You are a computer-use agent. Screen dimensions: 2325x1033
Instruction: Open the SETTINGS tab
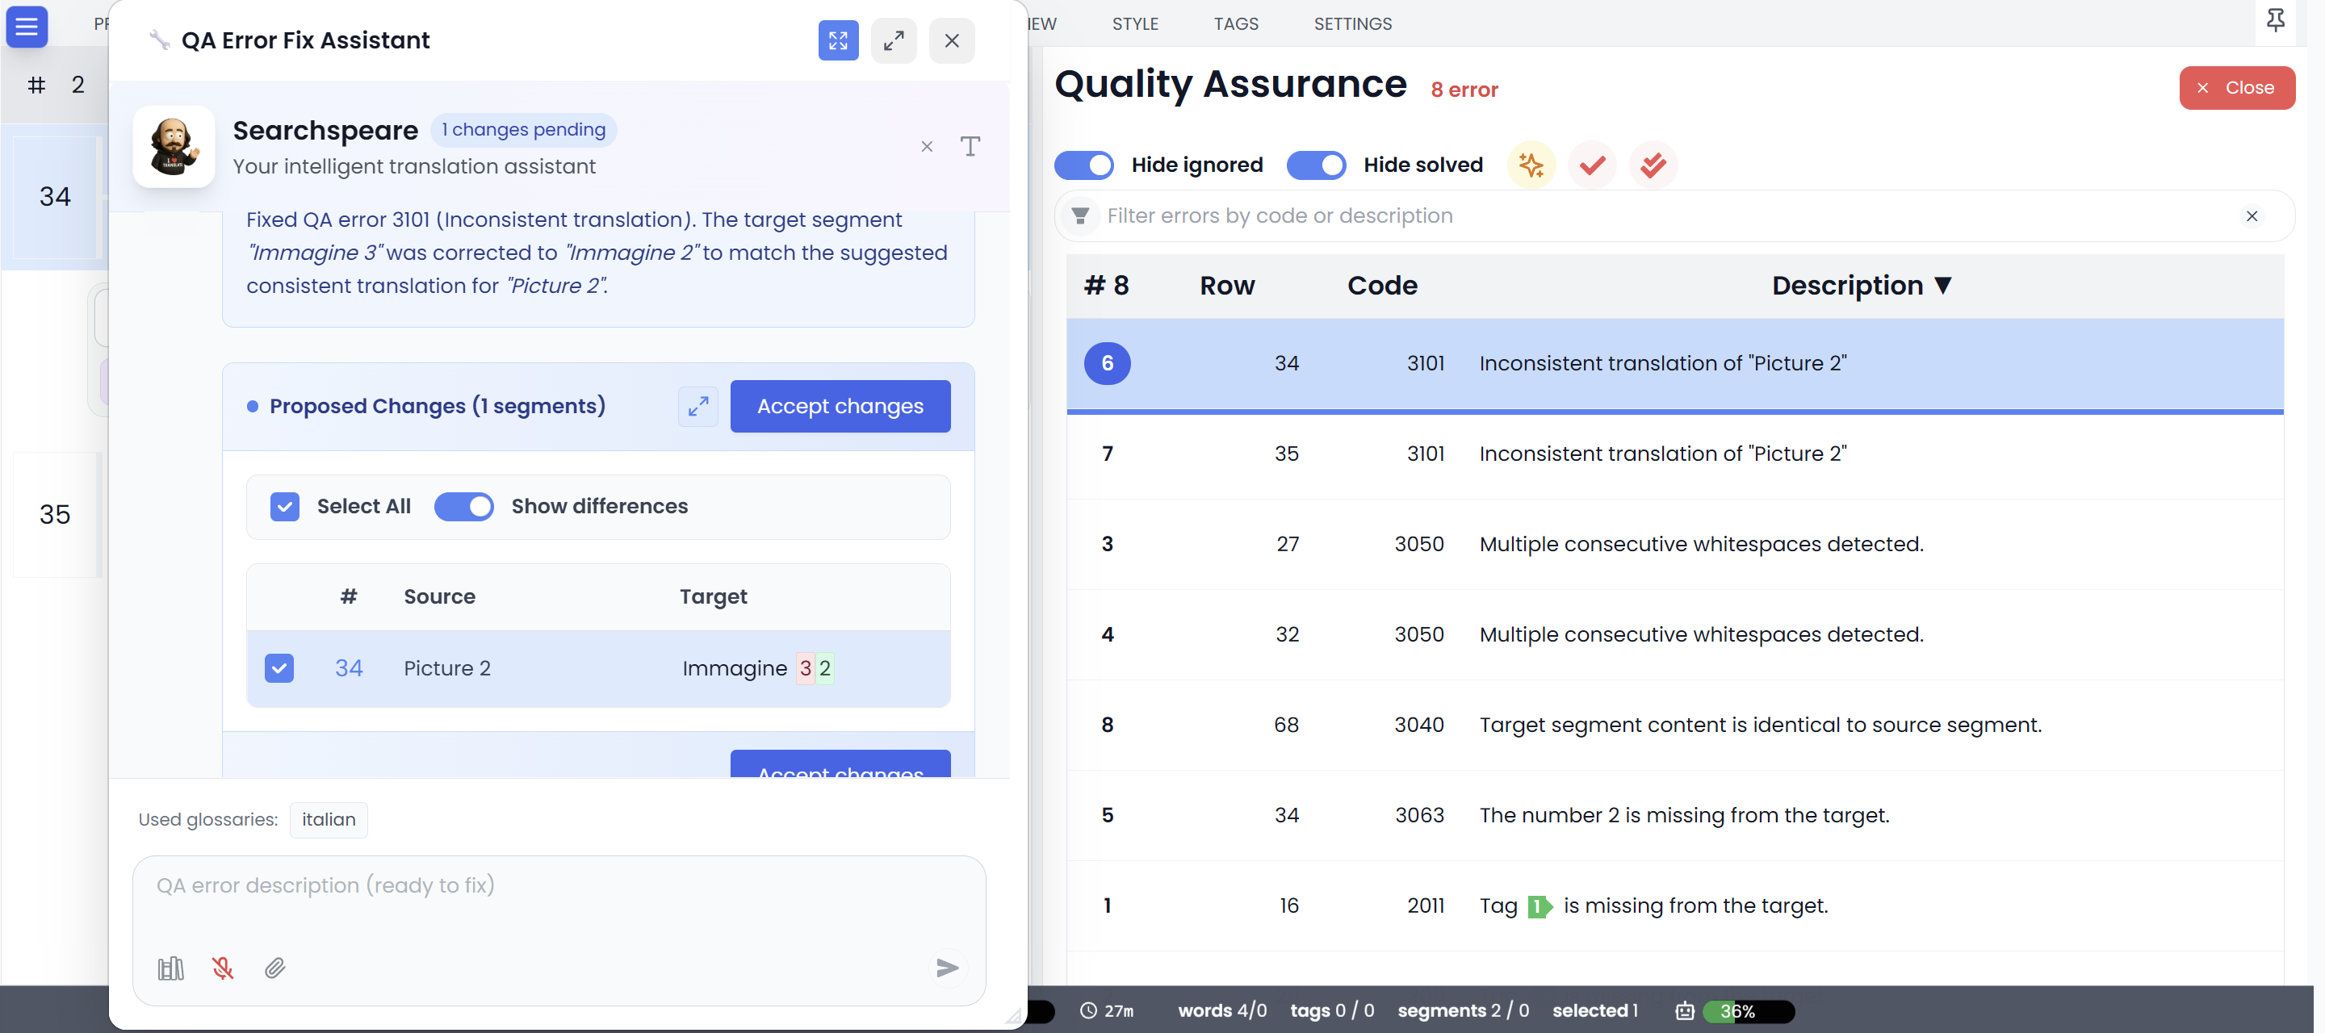[x=1352, y=23]
